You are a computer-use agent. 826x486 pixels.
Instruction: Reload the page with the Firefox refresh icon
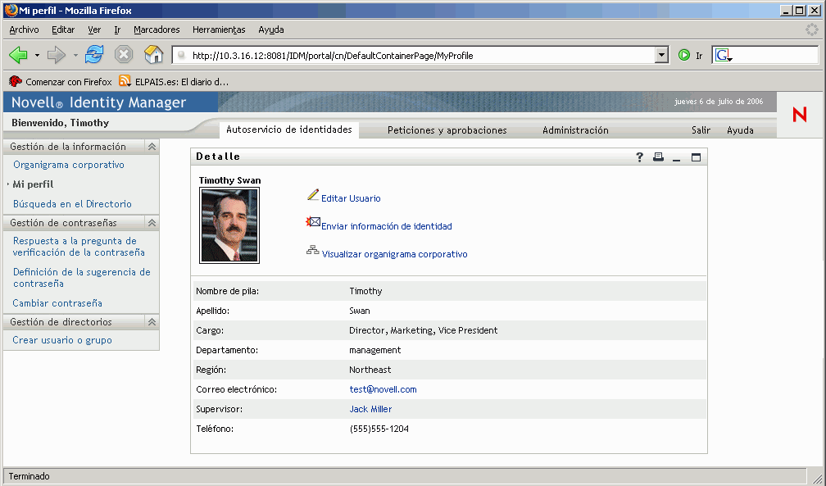click(94, 56)
